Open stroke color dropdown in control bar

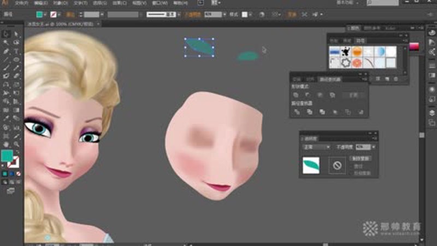point(59,15)
